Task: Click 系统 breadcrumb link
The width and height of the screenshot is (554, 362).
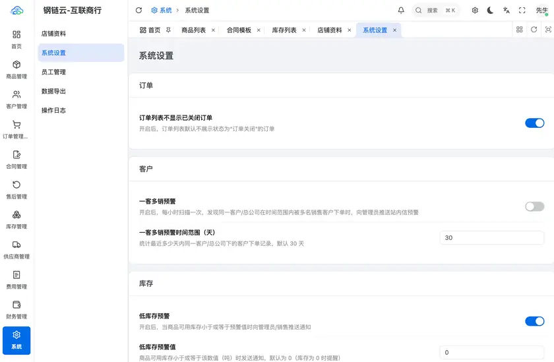Action: coord(162,11)
